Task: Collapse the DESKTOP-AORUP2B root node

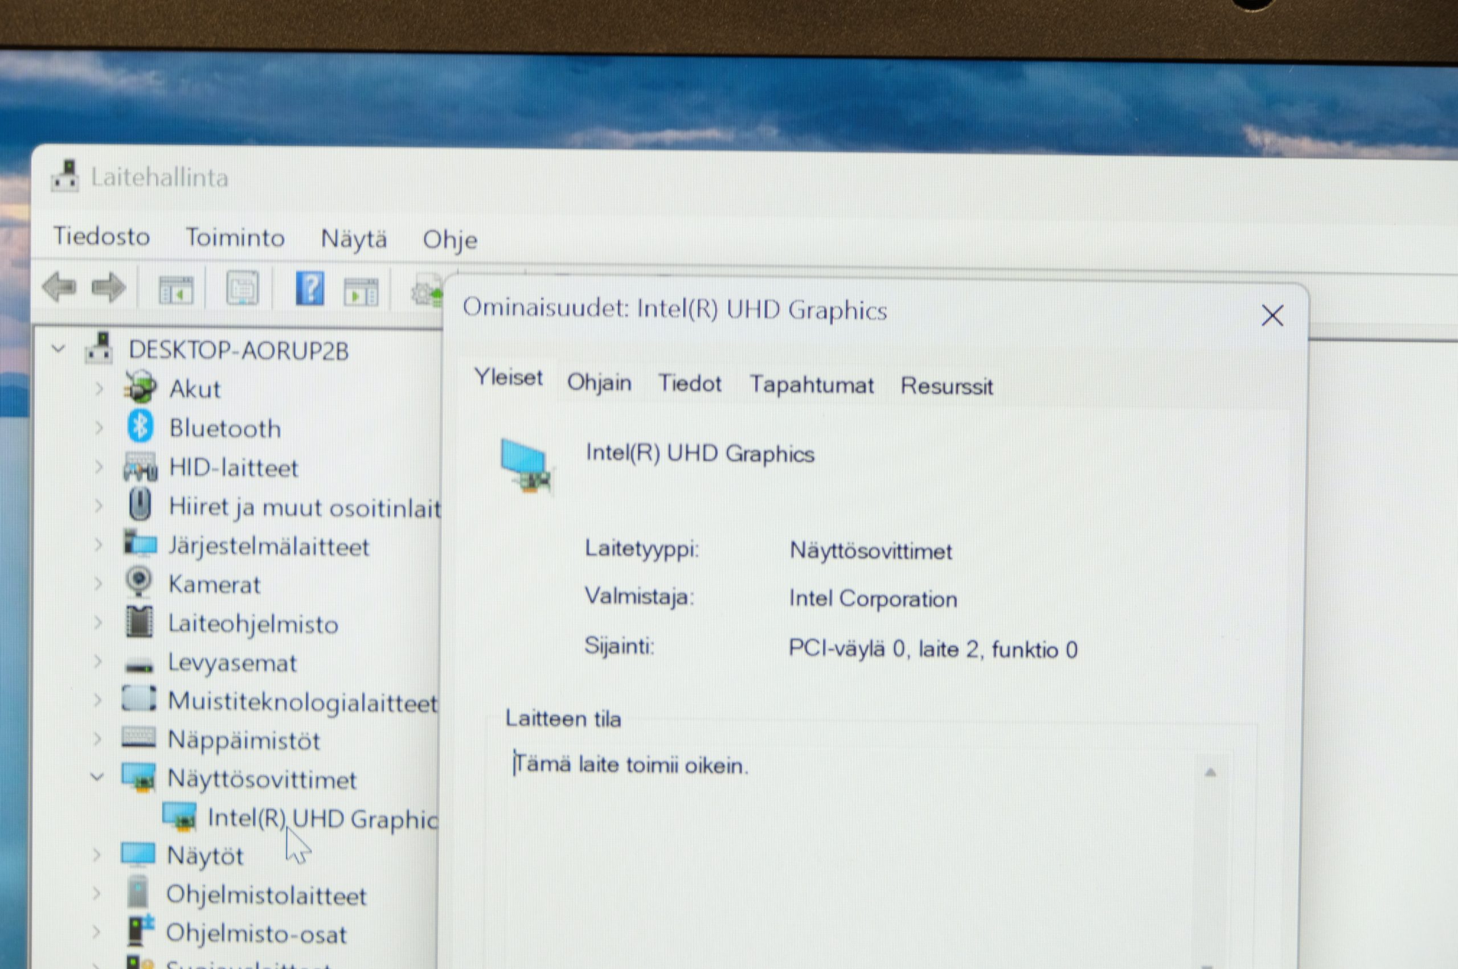Action: coord(59,348)
